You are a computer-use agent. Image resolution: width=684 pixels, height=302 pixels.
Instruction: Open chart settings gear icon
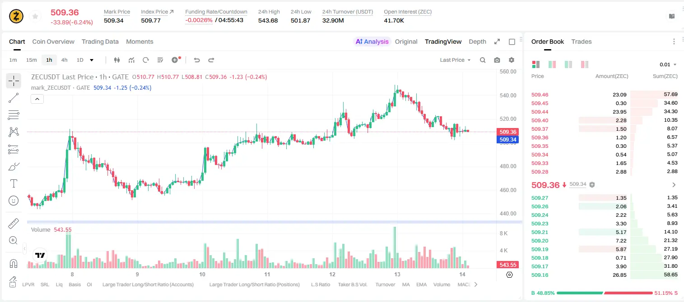pos(512,60)
